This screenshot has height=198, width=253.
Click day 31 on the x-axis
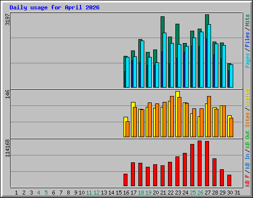237,193
